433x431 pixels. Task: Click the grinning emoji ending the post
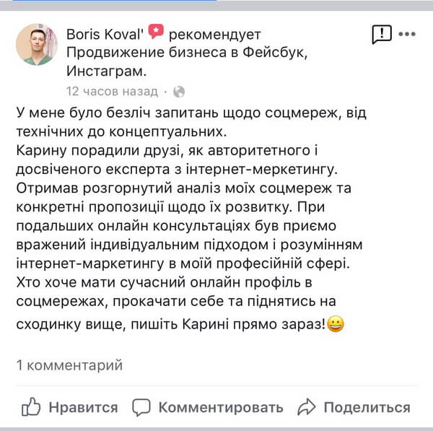[x=335, y=324]
